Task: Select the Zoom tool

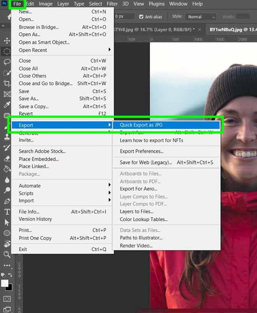Action: (x=7, y=255)
